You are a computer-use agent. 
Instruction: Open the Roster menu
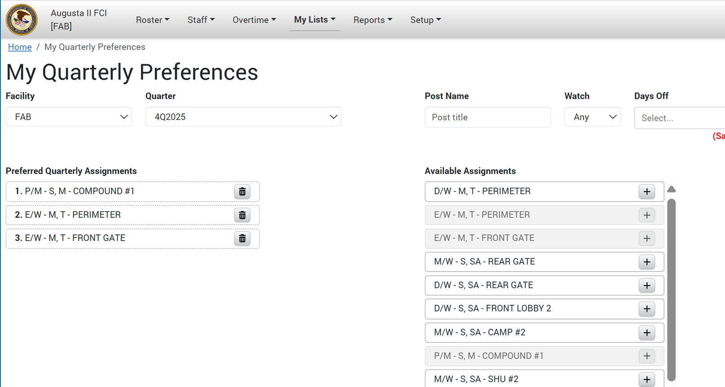coord(152,20)
